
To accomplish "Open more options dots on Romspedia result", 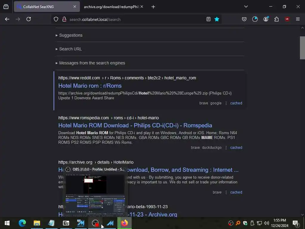I will pyautogui.click(x=226, y=148).
